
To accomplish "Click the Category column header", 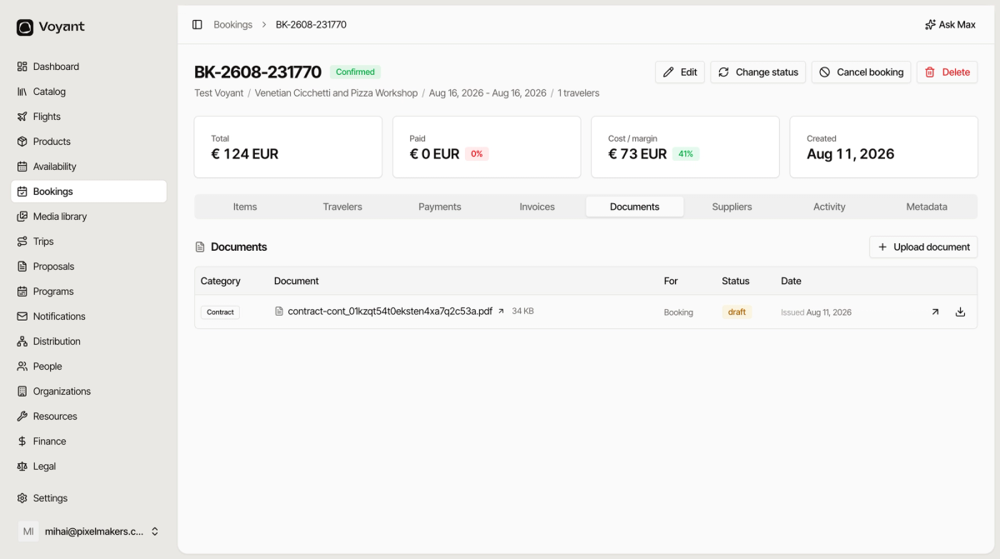I will click(x=221, y=282).
